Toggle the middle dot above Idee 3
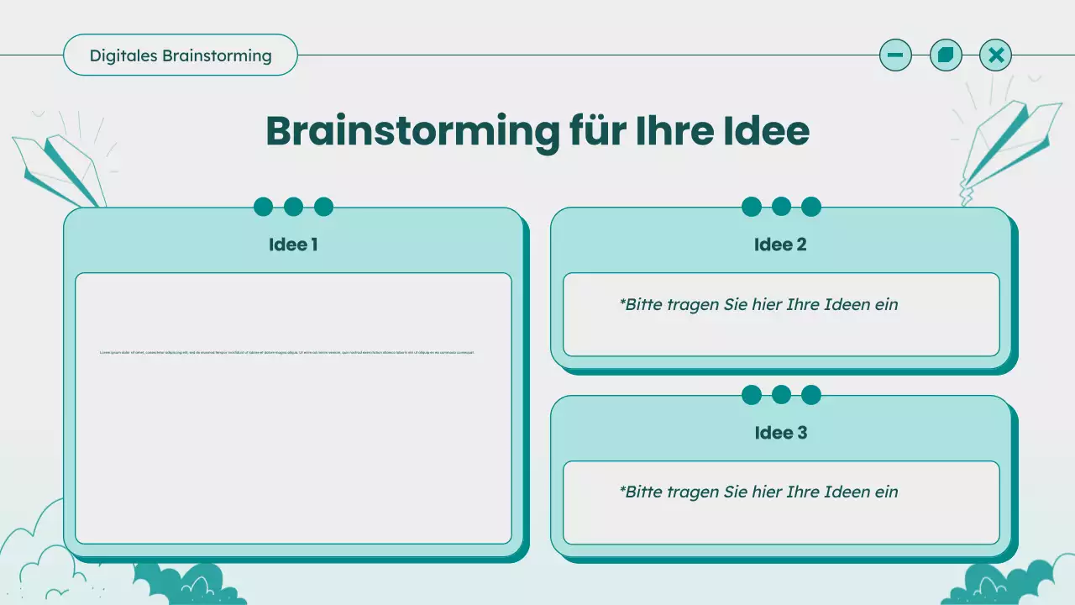1075x605 pixels. tap(781, 395)
